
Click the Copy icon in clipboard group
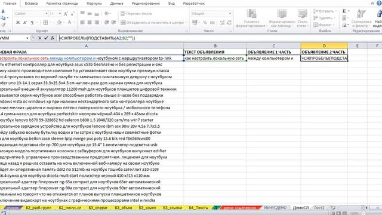point(3,18)
